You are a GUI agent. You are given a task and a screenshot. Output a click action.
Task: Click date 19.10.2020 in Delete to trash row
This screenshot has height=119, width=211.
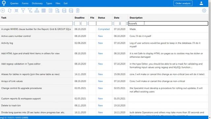[120, 105]
